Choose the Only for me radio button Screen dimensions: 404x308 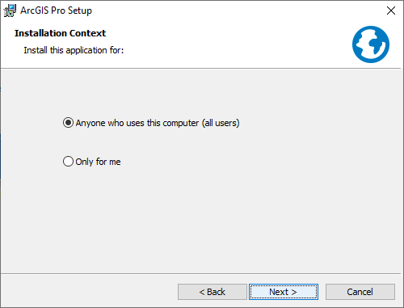[68, 162]
